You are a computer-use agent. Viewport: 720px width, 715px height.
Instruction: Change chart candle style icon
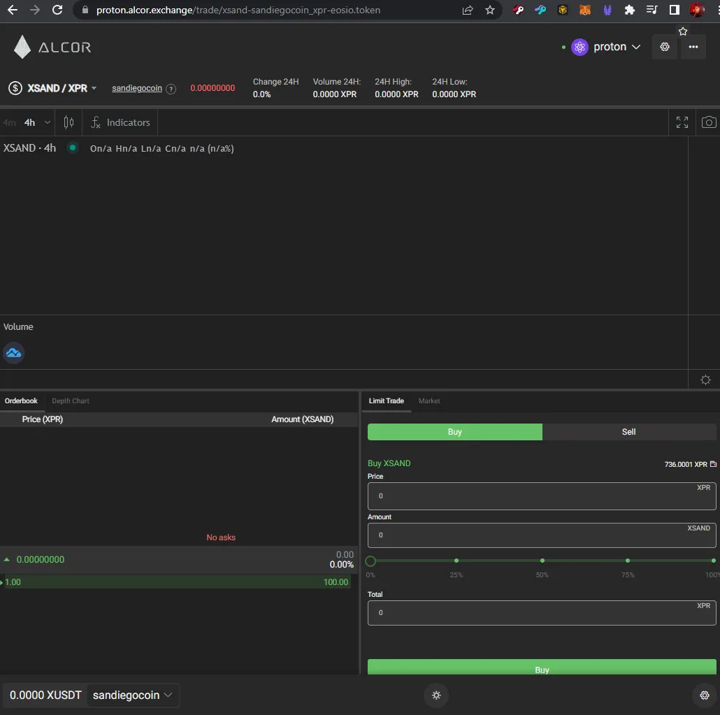click(x=69, y=122)
